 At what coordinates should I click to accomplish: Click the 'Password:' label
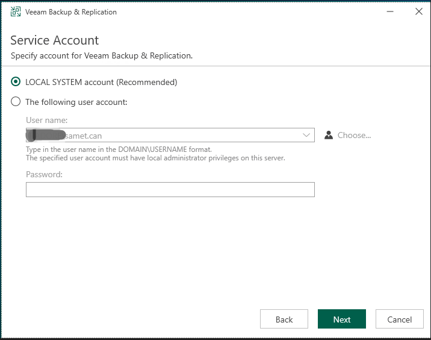45,174
